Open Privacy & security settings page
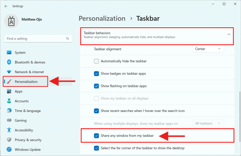241x156 pixels. 28,140
